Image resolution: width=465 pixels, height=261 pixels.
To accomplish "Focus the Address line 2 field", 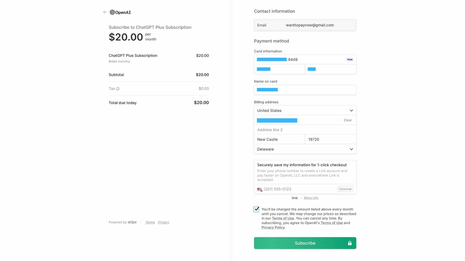I will point(305,130).
